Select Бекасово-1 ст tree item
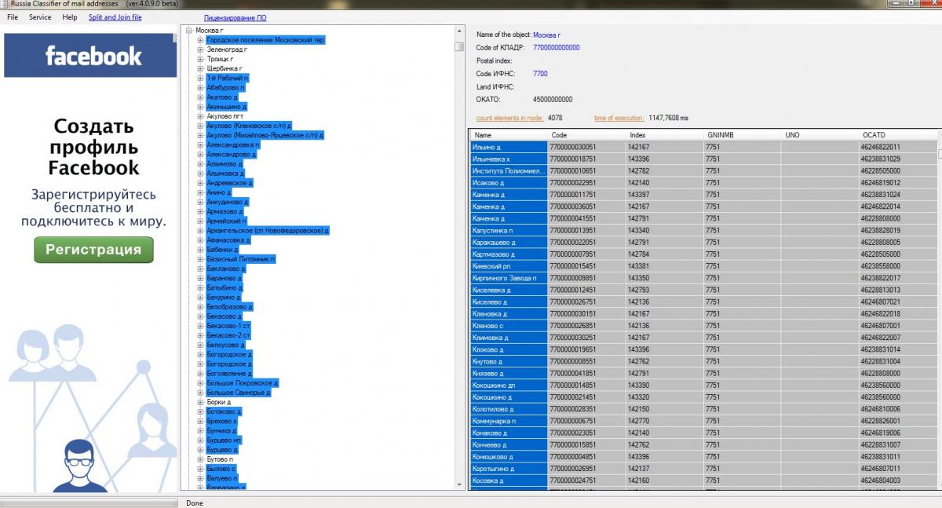This screenshot has height=508, width=942. 228,326
